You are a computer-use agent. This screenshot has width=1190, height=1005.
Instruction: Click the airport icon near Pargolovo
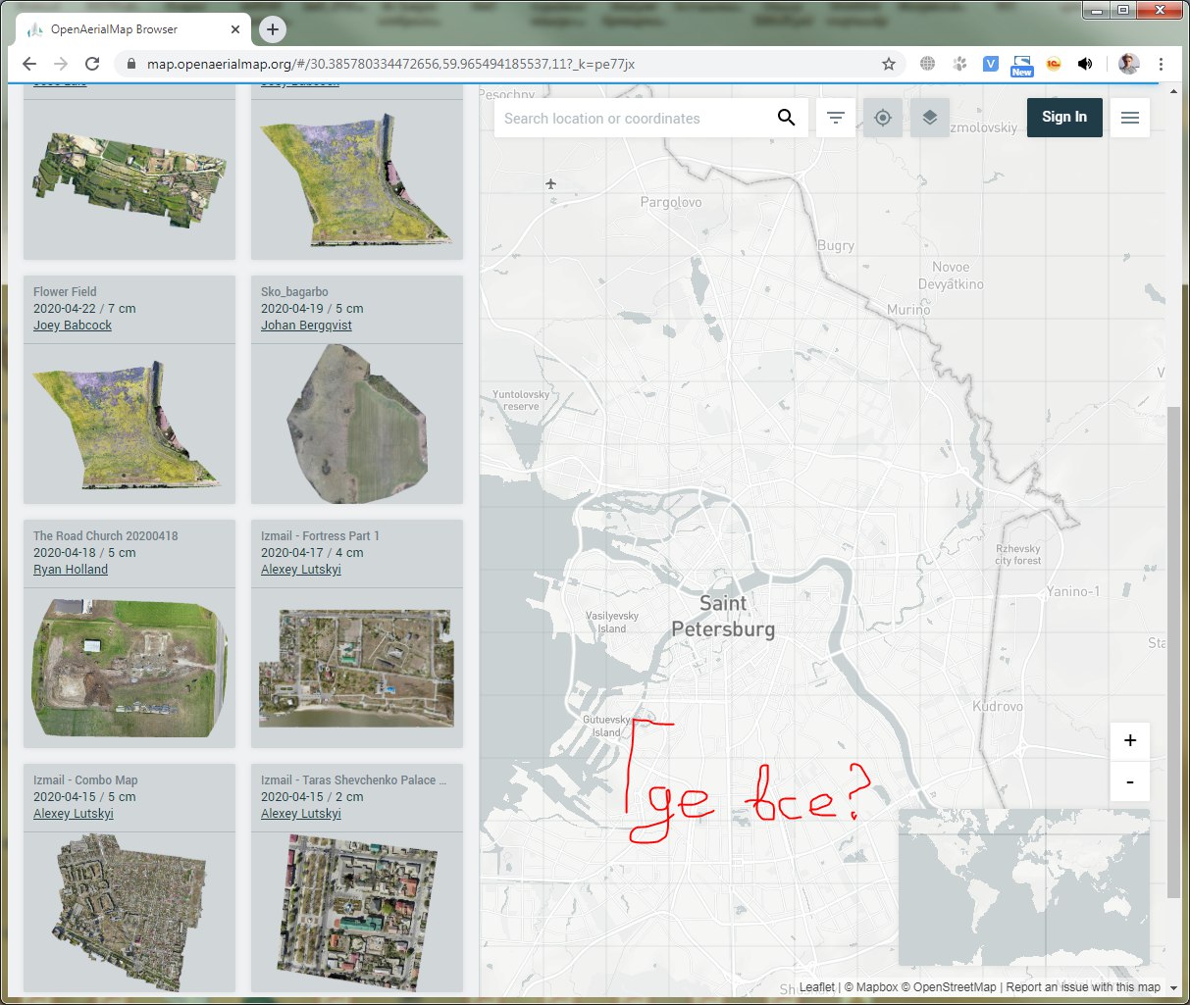(x=551, y=183)
